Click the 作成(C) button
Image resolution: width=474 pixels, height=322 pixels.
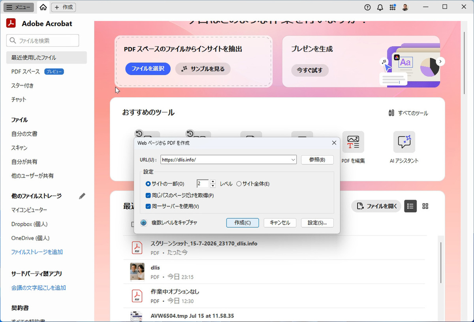(243, 223)
